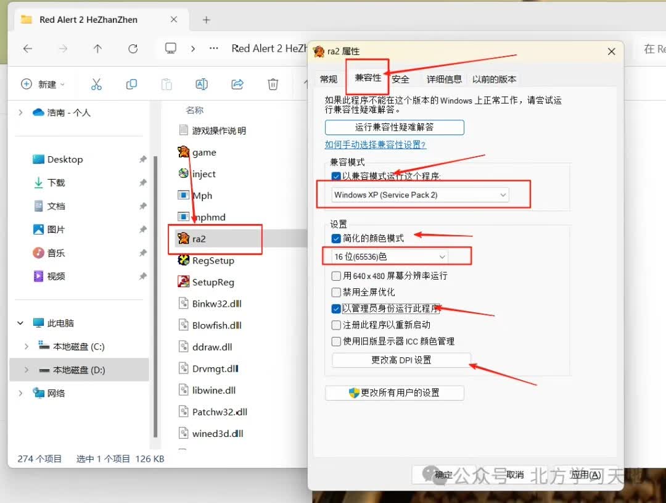Select the 游戏操作说明 text document
The height and width of the screenshot is (503, 666).
point(212,131)
